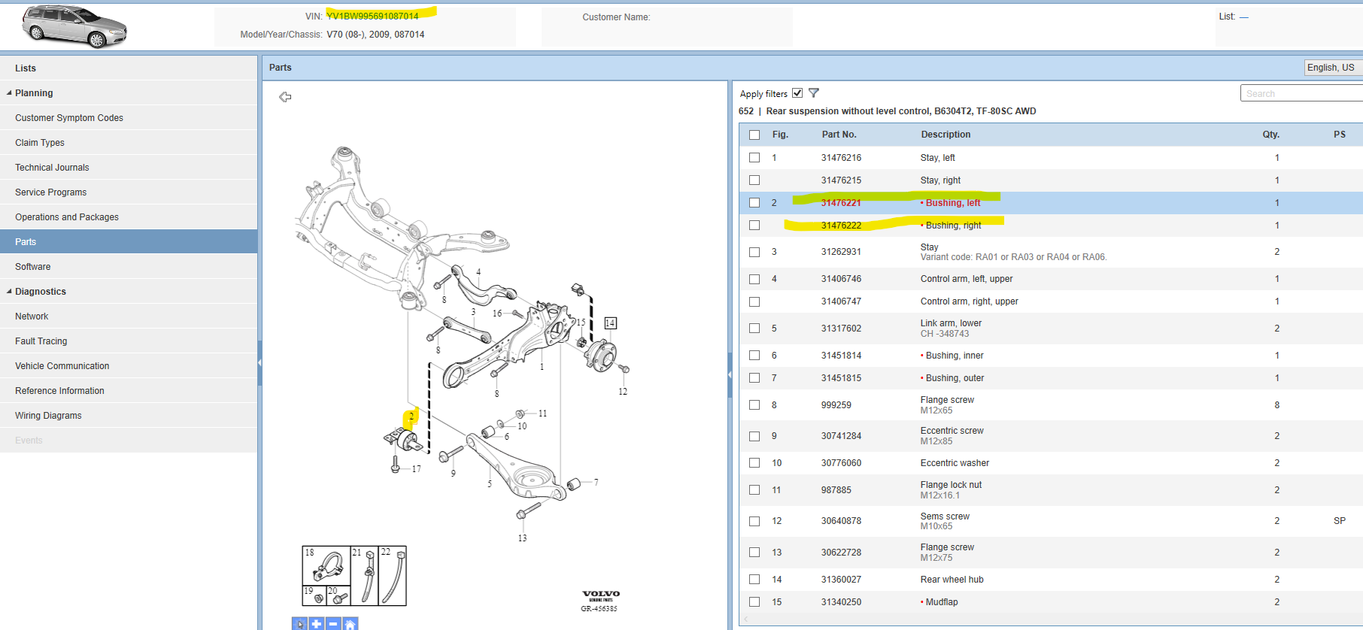The width and height of the screenshot is (1363, 630).
Task: Reset diagram view with home icon
Action: pyautogui.click(x=350, y=624)
